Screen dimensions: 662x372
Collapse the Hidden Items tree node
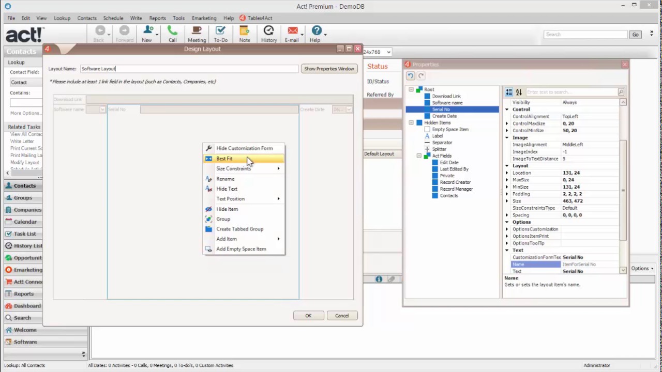pyautogui.click(x=411, y=122)
